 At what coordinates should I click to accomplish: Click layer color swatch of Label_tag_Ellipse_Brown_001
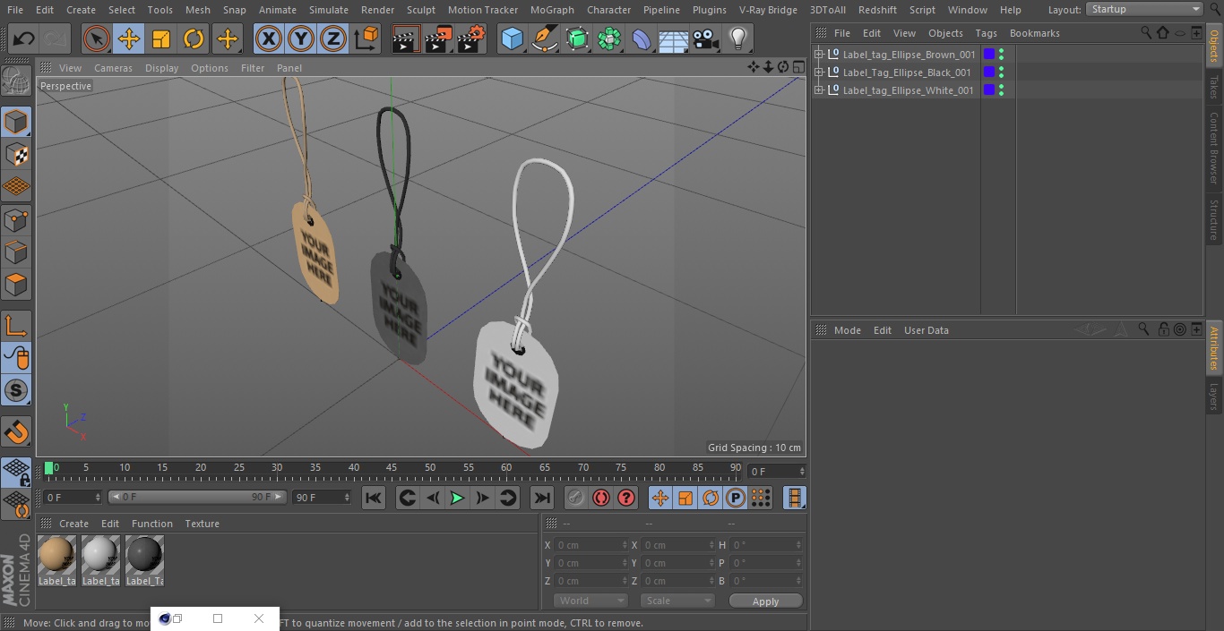pyautogui.click(x=989, y=55)
